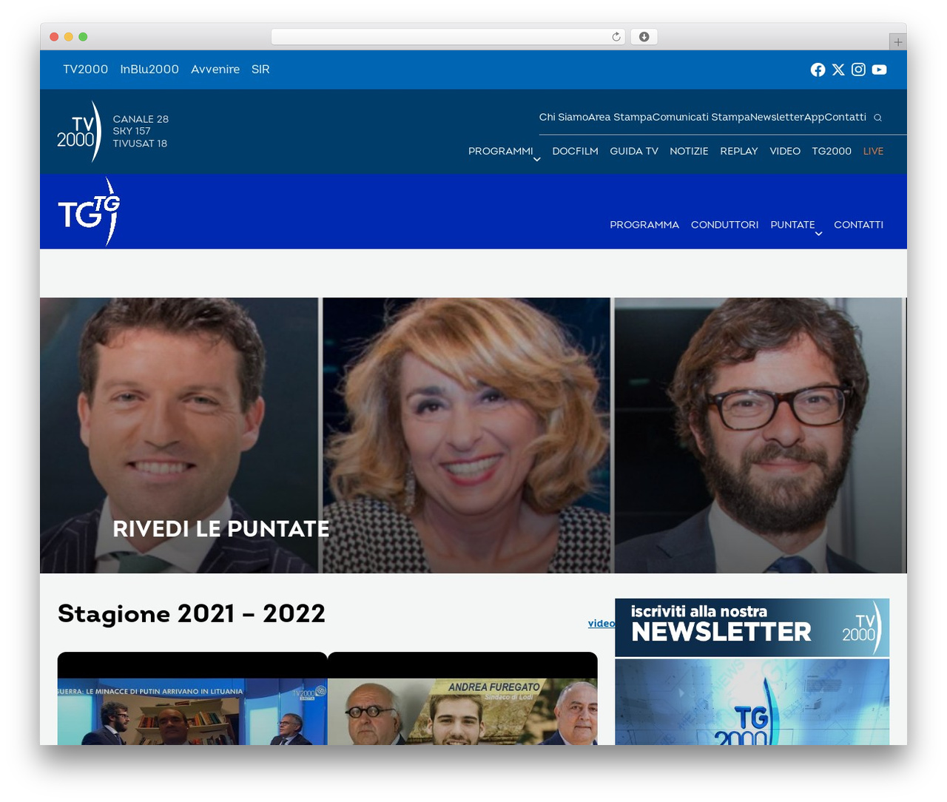Click the RIVEDI LE PUNTATE hero banner
The width and height of the screenshot is (947, 802).
pyautogui.click(x=473, y=435)
